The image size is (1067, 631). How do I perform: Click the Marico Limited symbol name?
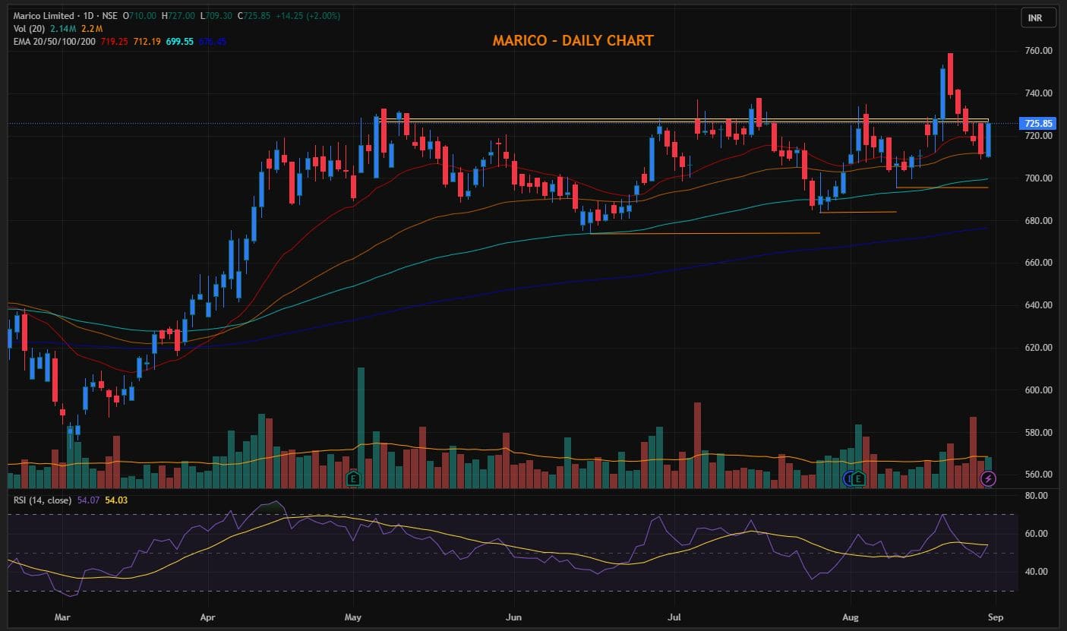point(43,16)
